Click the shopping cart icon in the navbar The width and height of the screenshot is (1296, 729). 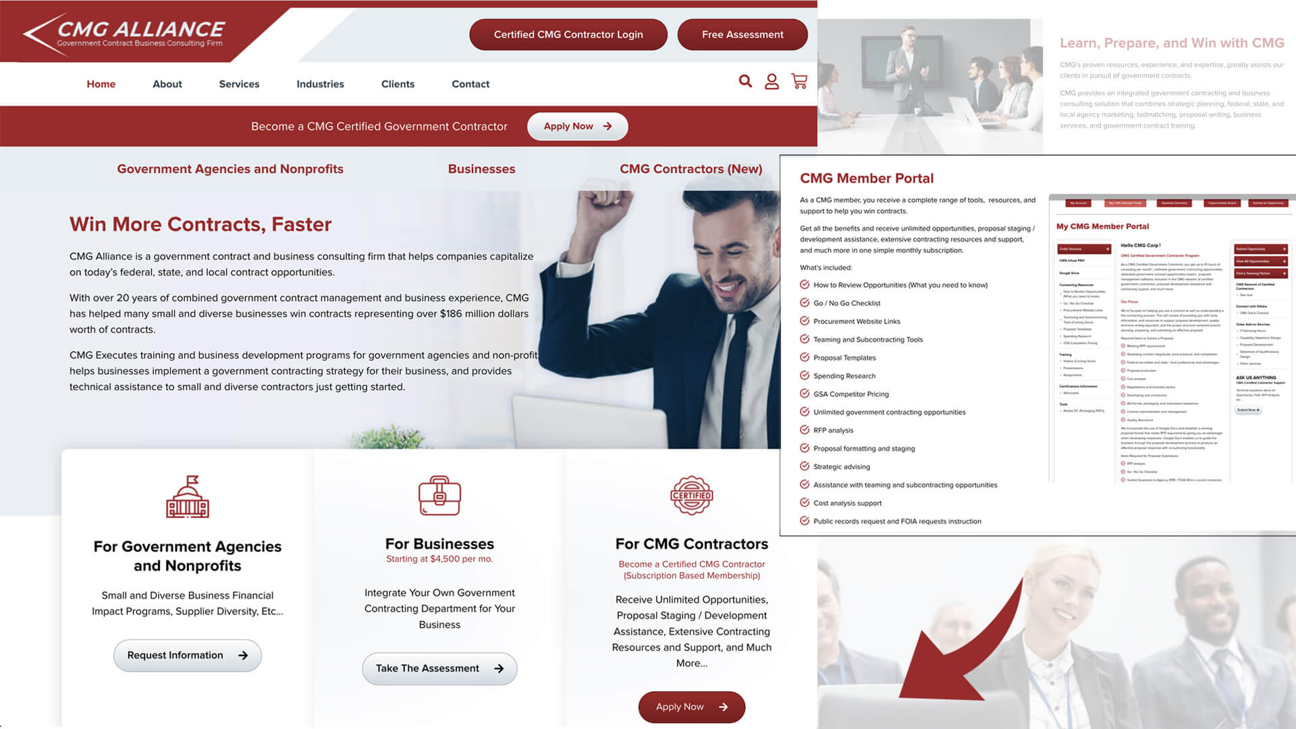click(799, 81)
